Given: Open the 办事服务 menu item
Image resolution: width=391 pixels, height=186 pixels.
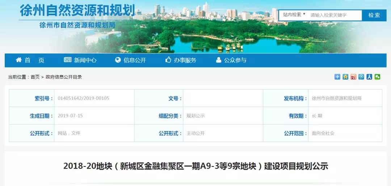Looking at the screenshot, I should (x=181, y=60).
